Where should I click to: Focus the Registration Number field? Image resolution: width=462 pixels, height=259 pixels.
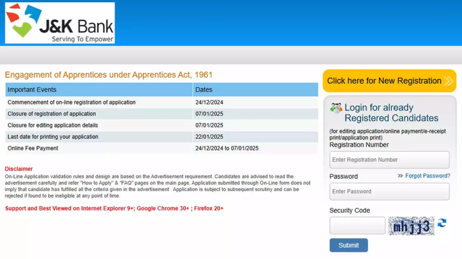pos(389,160)
